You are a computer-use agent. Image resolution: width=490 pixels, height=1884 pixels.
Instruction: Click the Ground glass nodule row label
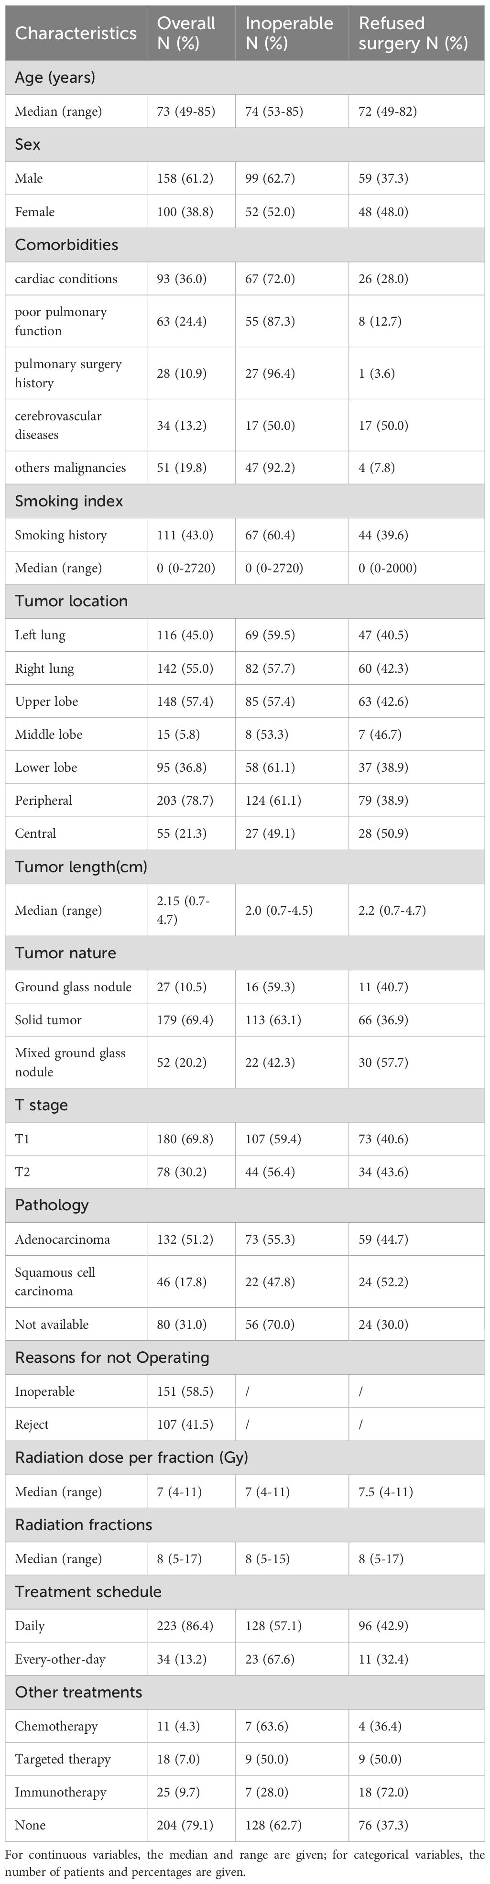click(x=73, y=986)
